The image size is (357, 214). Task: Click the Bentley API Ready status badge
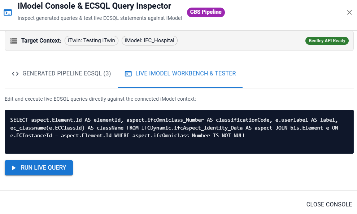(327, 41)
